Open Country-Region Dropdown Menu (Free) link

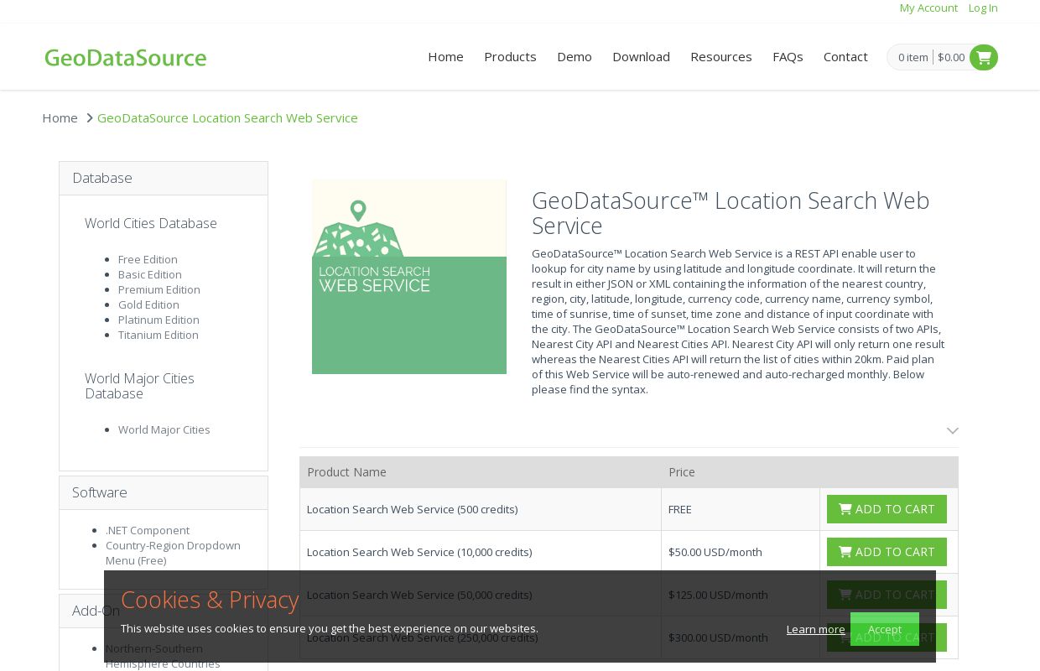173,553
